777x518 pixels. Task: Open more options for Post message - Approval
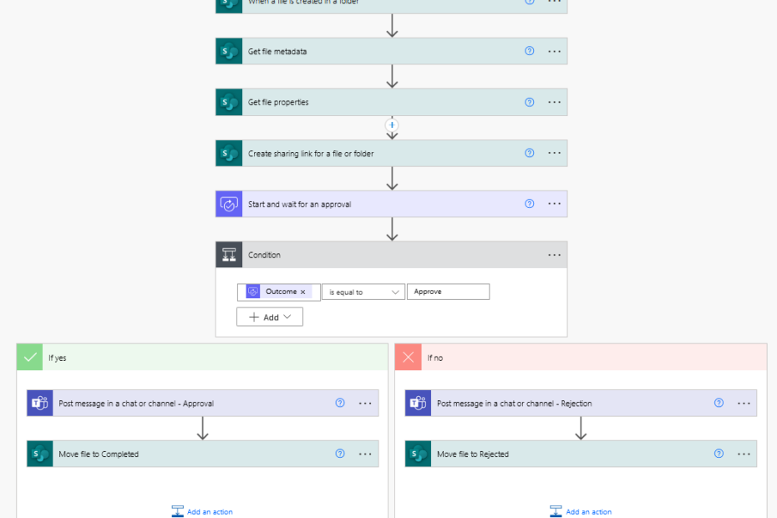coord(365,404)
